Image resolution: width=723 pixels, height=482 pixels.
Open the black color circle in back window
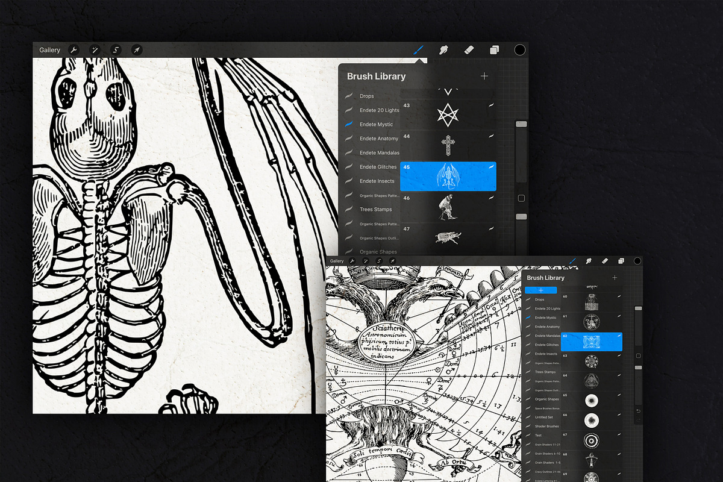[x=519, y=50]
